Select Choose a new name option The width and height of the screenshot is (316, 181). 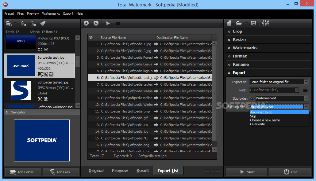[279, 120]
